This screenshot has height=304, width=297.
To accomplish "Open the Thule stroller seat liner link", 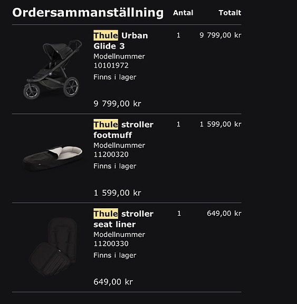I will [123, 219].
